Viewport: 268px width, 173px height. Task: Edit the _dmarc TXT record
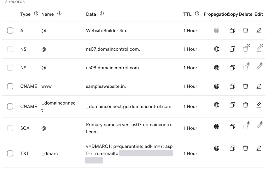[259, 148]
